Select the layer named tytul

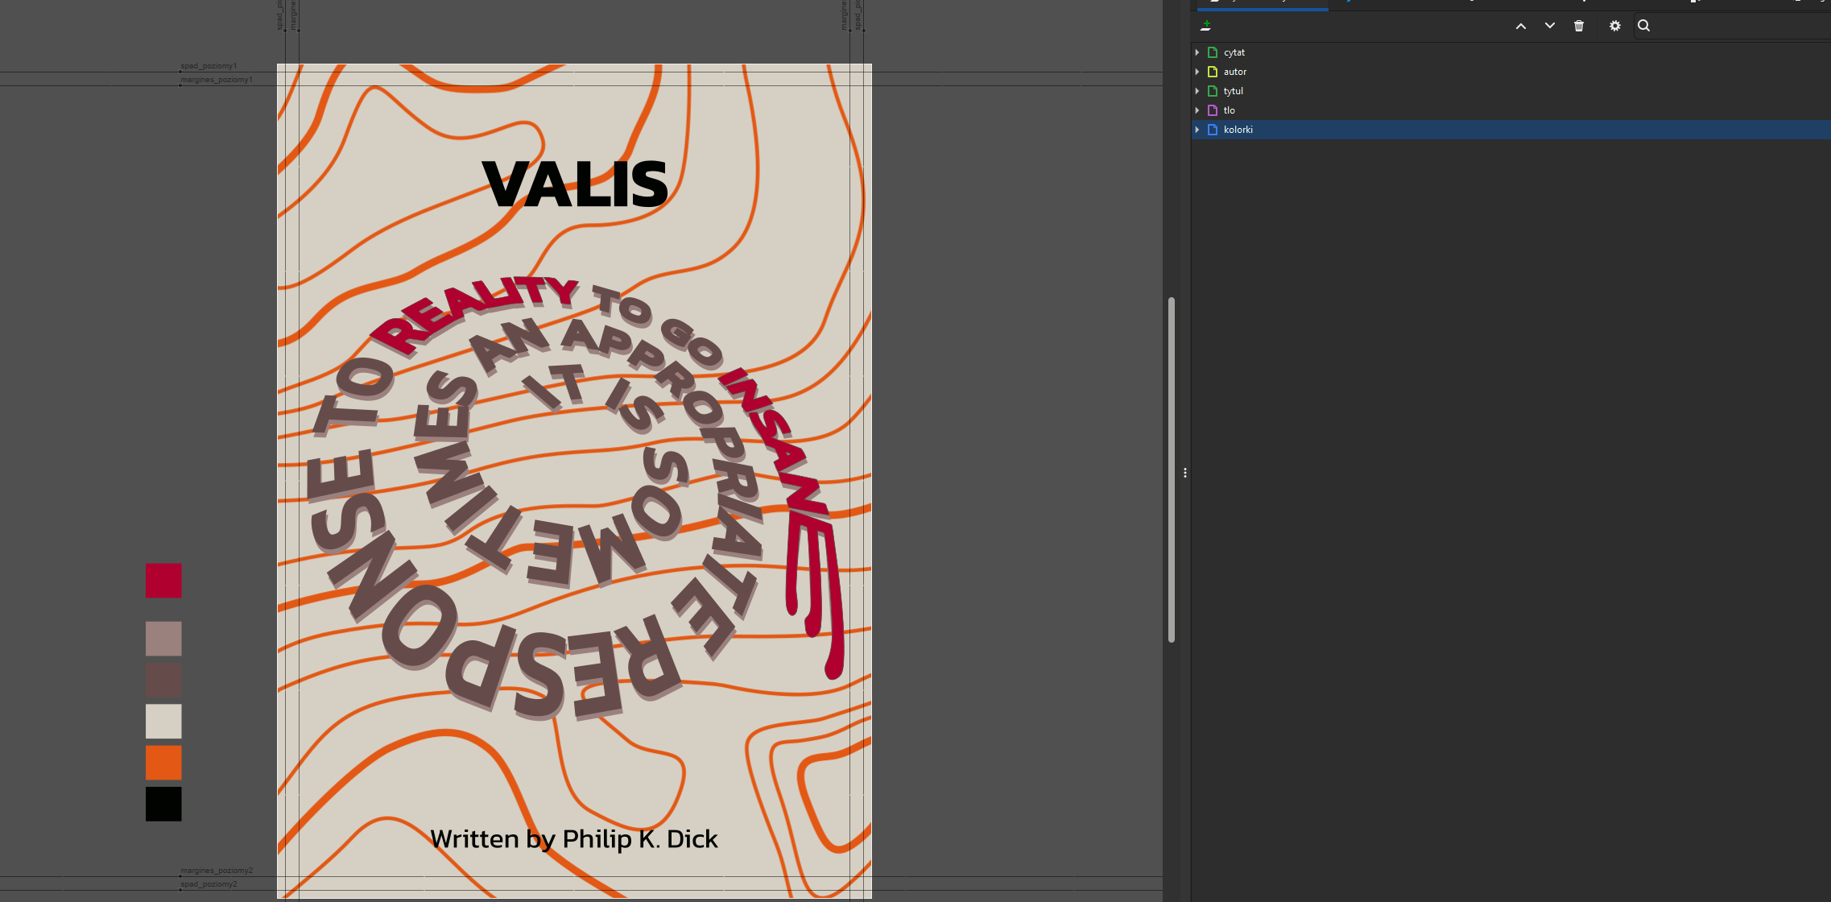click(1511, 91)
